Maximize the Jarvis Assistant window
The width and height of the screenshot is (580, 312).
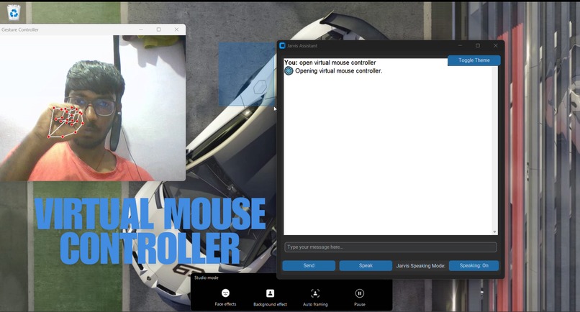(478, 45)
